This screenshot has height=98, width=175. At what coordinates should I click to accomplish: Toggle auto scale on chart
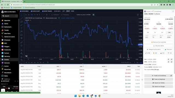[141, 62]
